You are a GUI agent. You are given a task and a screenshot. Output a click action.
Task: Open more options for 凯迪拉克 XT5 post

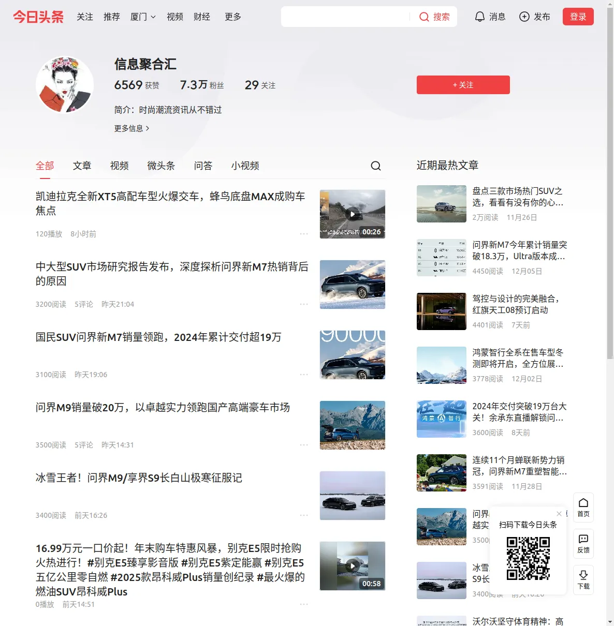(304, 234)
